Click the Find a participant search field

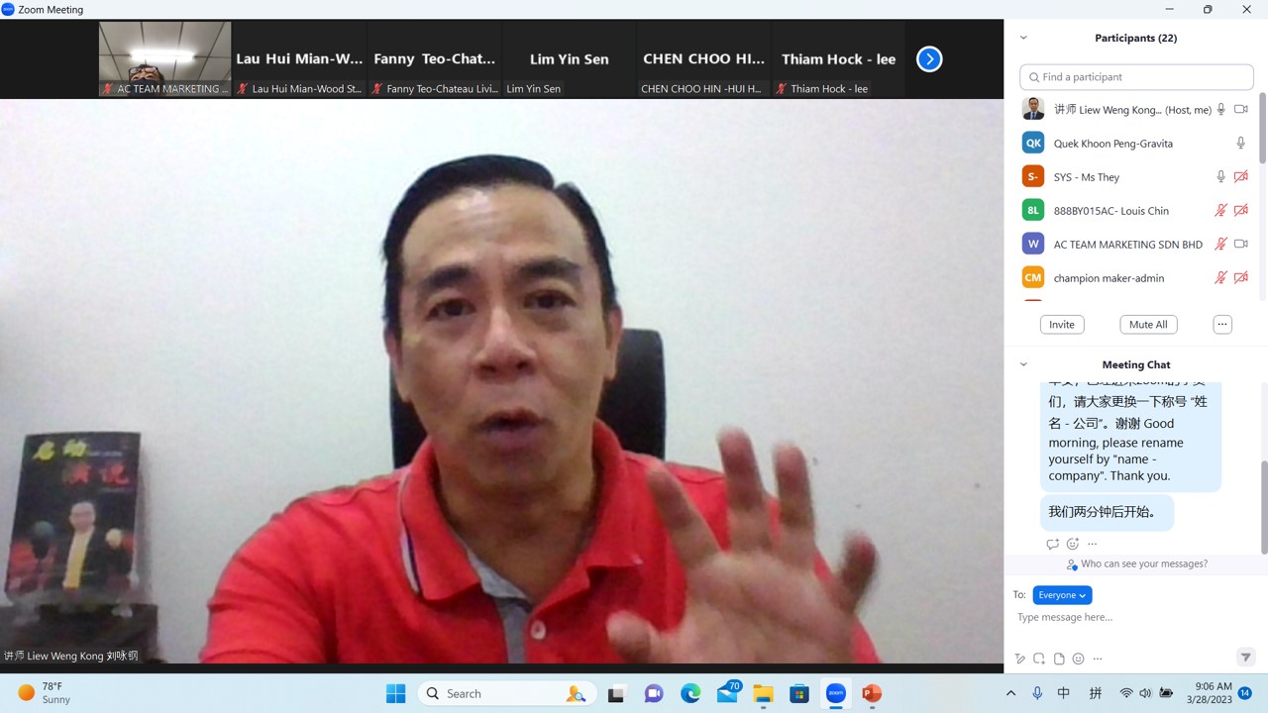point(1136,76)
